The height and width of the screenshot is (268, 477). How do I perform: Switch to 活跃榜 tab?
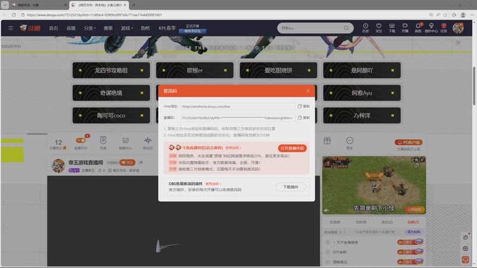(361, 222)
